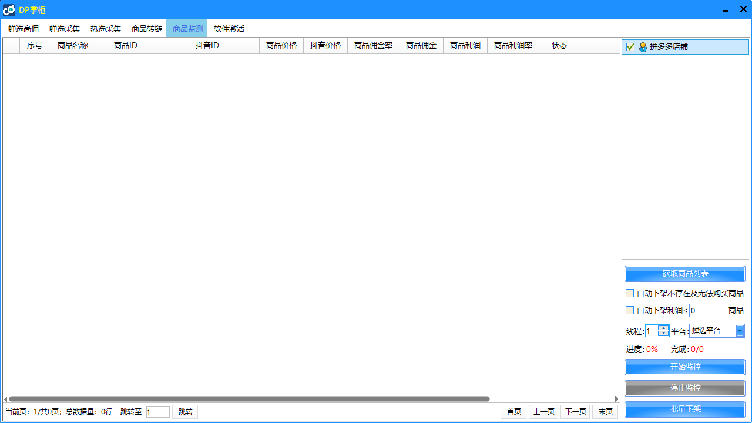Image resolution: width=752 pixels, height=423 pixels.
Task: Click the 批量下架 button
Action: point(685,409)
